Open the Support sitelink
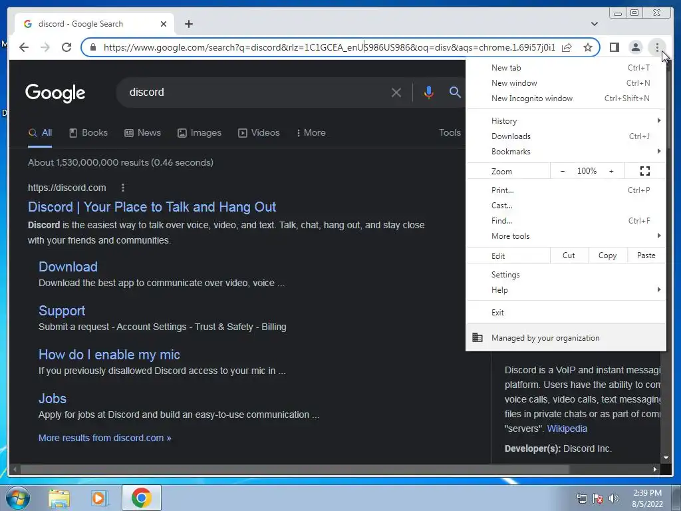The image size is (681, 511). click(x=62, y=311)
